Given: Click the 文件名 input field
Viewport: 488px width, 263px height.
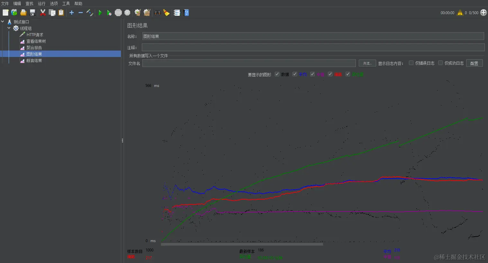Looking at the screenshot, I should coord(249,63).
